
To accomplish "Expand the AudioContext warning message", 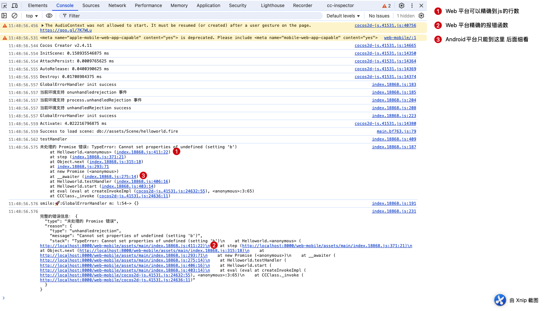I will coord(42,26).
